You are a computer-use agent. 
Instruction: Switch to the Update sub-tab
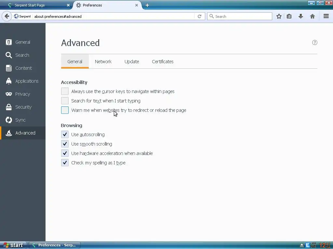[x=132, y=61]
